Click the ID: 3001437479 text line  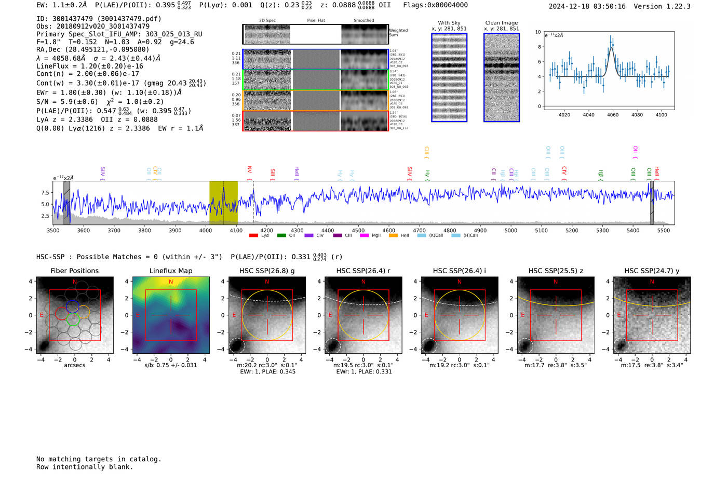click(99, 19)
